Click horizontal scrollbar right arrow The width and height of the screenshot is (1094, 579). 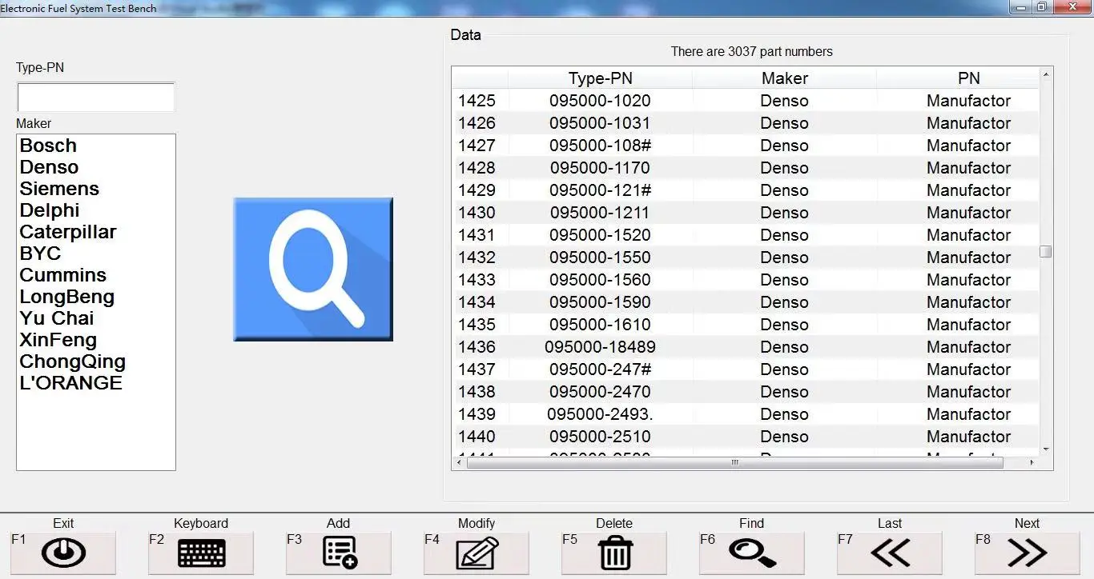click(x=1032, y=463)
